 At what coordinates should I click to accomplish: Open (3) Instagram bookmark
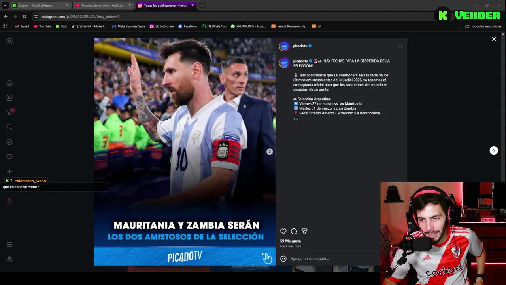point(162,26)
